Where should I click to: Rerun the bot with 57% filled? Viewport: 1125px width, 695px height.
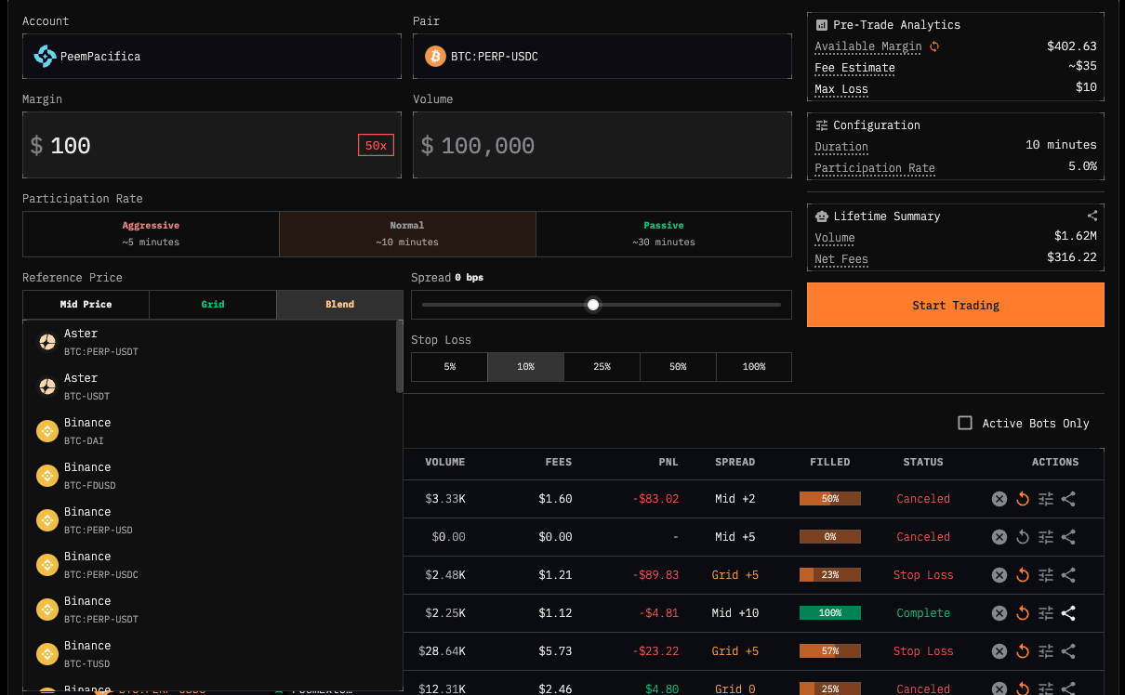(1022, 651)
